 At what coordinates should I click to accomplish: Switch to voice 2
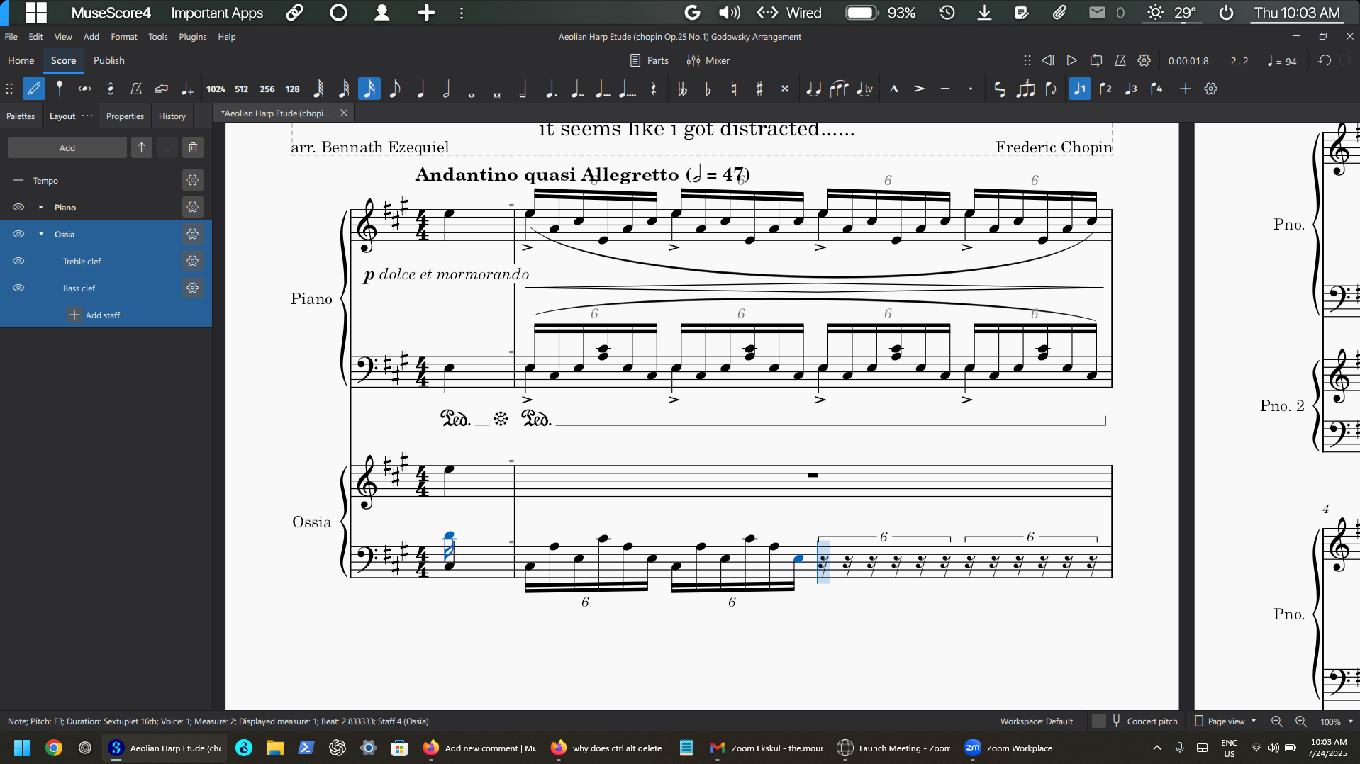pos(1105,89)
